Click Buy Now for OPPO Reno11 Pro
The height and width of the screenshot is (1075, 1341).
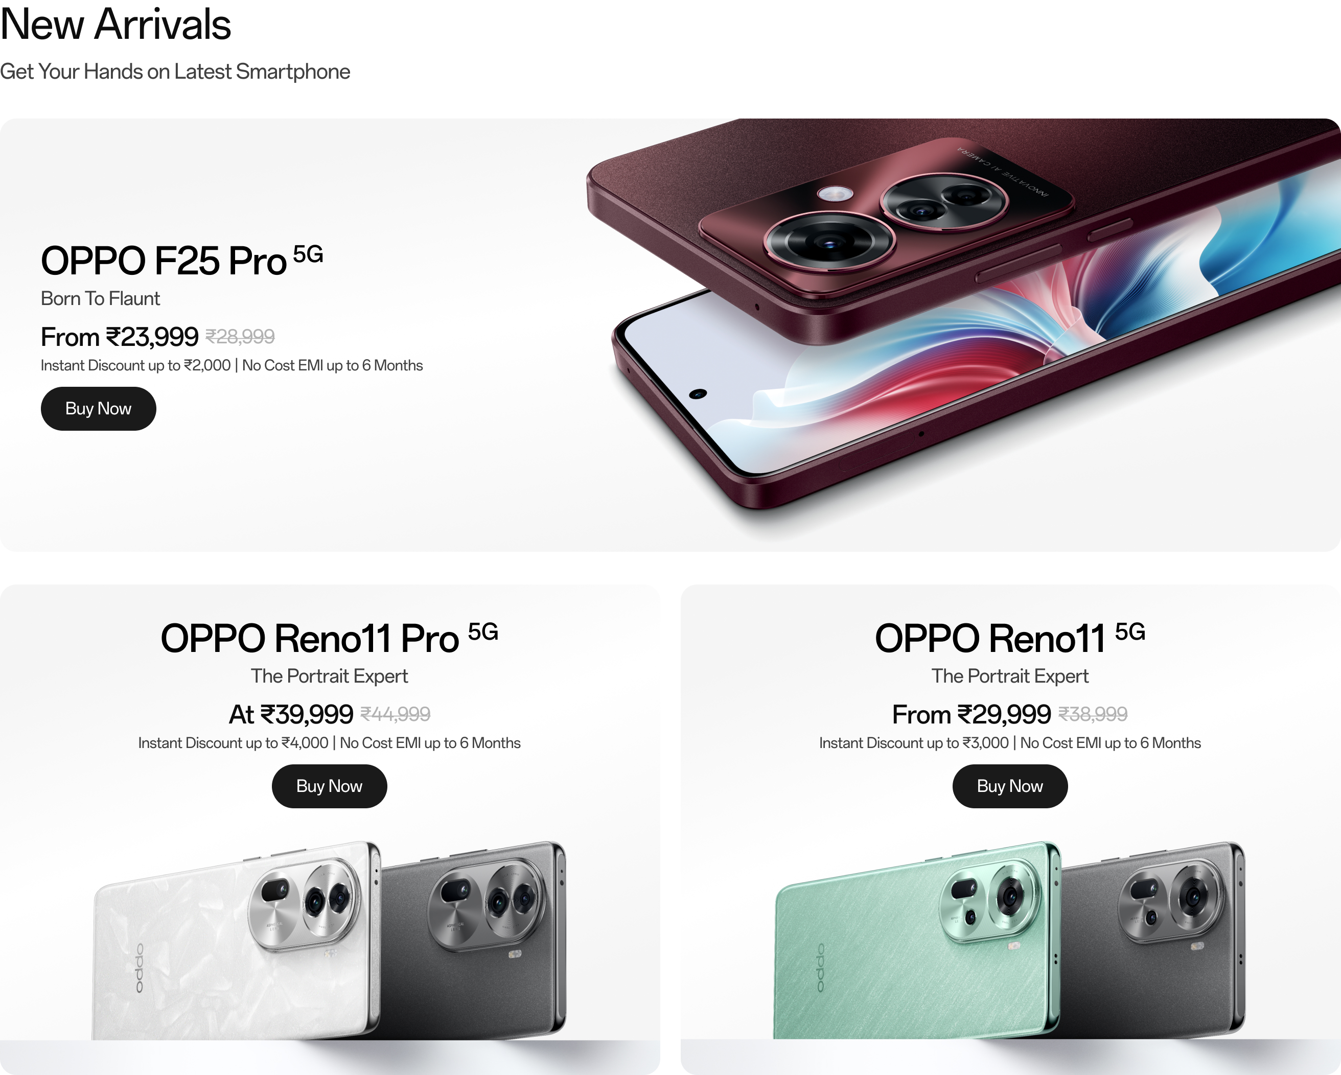coord(329,786)
